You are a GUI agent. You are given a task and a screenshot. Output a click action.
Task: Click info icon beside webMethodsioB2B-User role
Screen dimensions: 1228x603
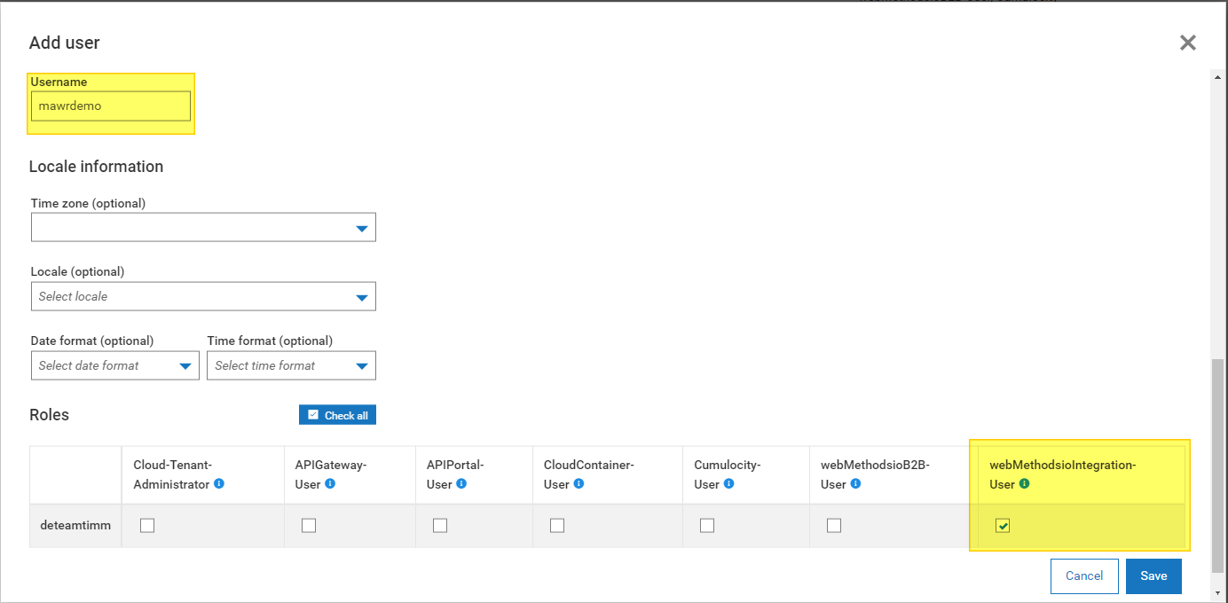856,484
